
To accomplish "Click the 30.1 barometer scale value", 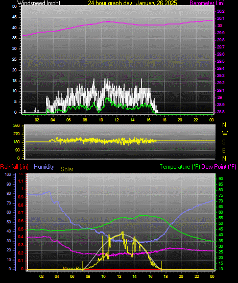I will pos(221,18).
